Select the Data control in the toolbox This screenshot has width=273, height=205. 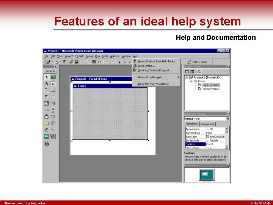(x=53, y=137)
